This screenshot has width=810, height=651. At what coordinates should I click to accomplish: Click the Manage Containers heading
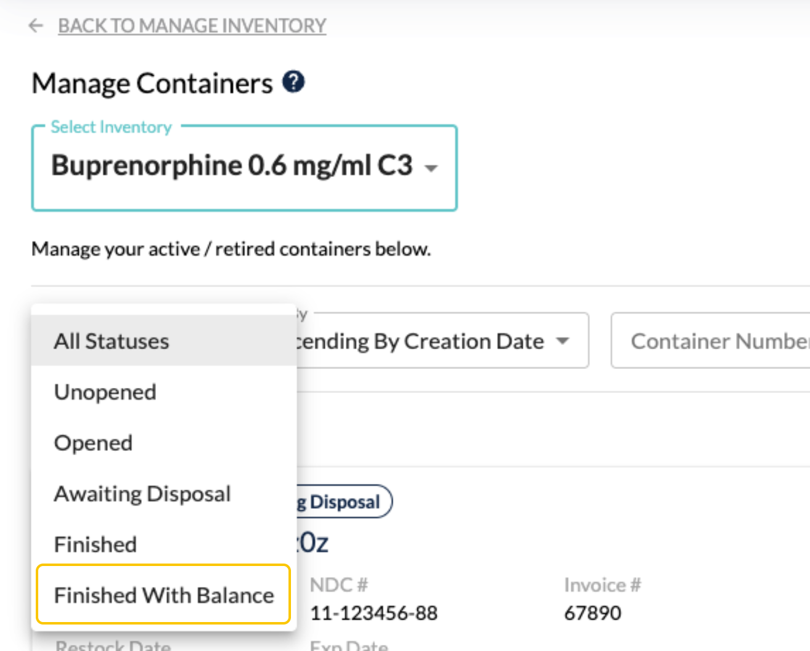pyautogui.click(x=152, y=84)
